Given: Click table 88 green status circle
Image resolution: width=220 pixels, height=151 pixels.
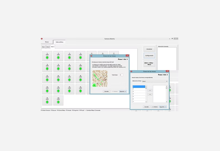Looking at the screenshot, I should point(81,80).
